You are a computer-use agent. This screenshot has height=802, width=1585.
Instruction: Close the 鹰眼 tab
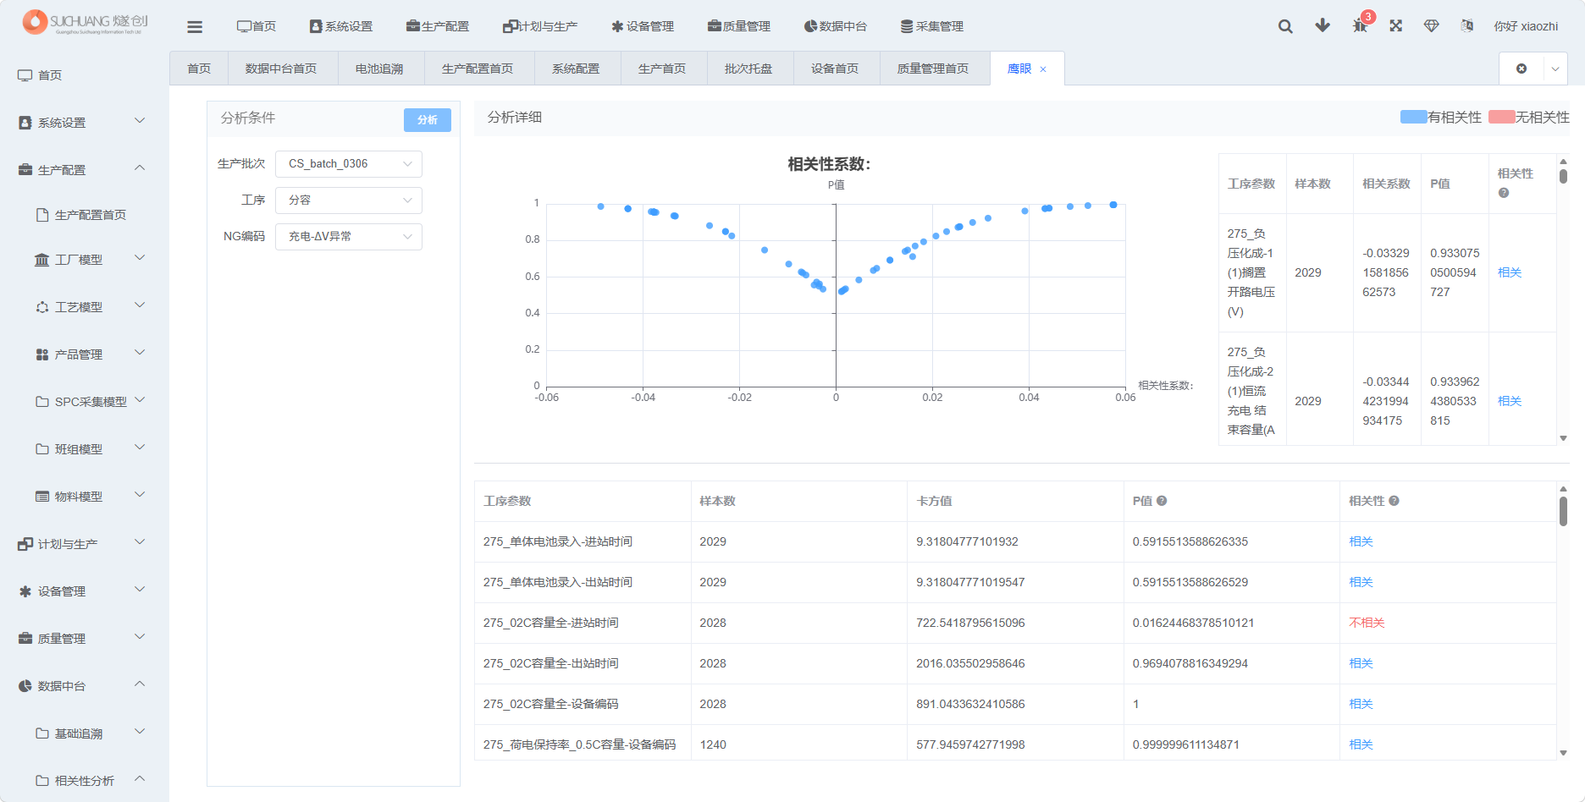(1043, 69)
